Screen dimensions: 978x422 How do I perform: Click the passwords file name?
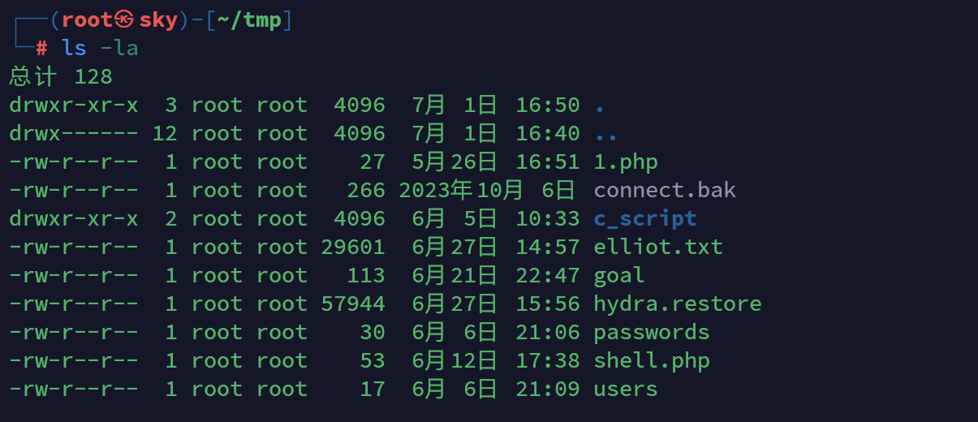652,333
